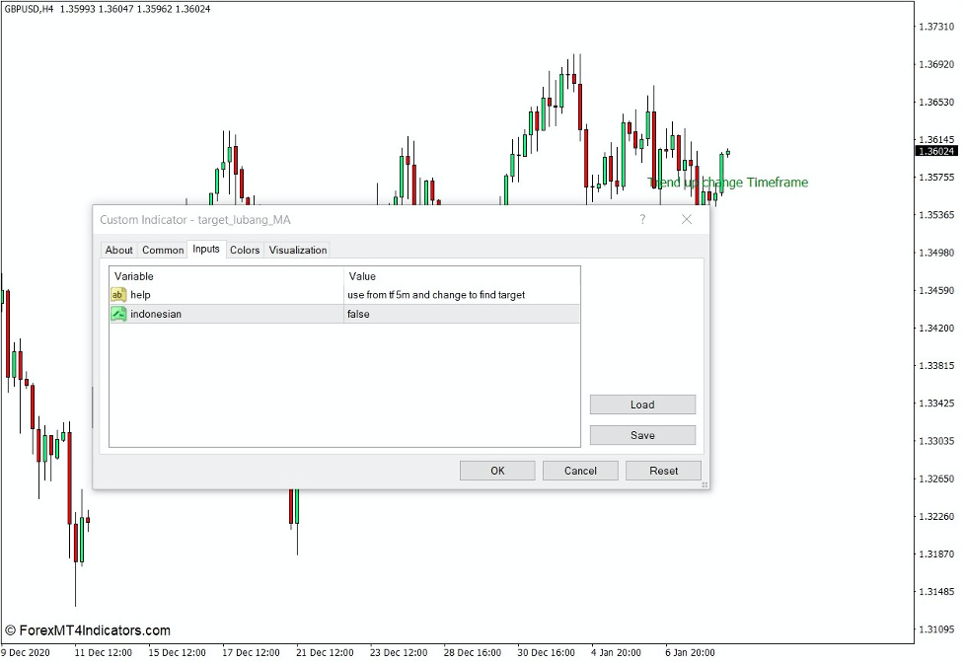Select the Colors tab
The height and width of the screenshot is (663, 964).
pos(244,250)
